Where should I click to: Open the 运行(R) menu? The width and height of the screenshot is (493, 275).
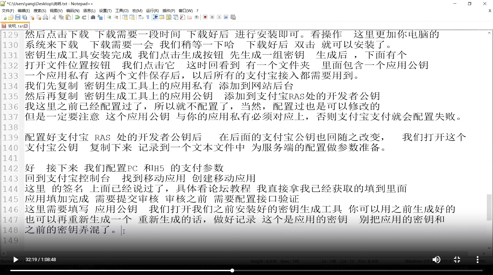(152, 11)
